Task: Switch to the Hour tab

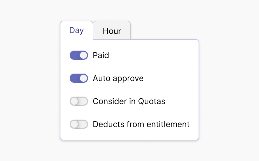Action: pos(112,31)
